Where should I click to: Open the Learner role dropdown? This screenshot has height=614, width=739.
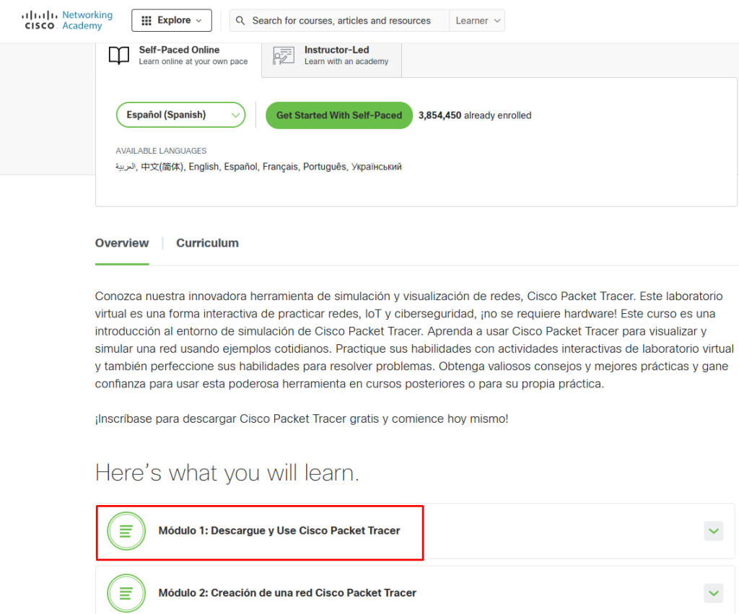point(477,21)
